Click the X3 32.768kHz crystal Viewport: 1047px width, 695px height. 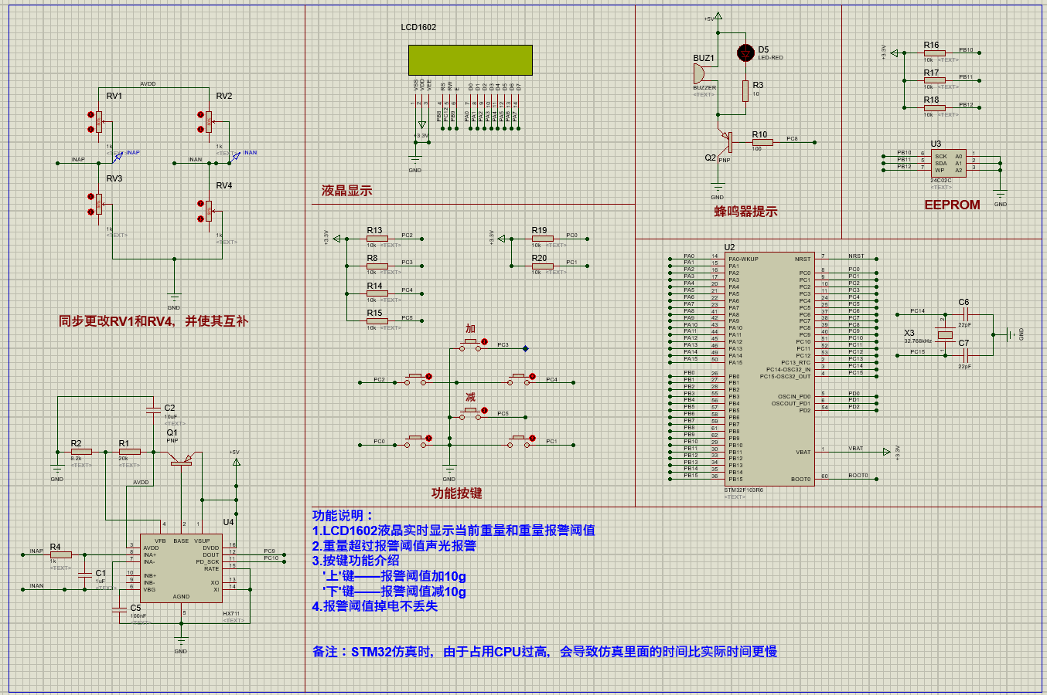[x=945, y=336]
